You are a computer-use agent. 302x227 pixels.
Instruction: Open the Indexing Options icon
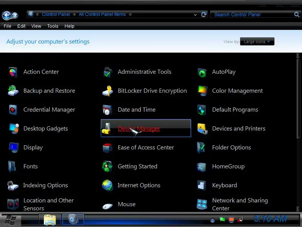point(13,186)
